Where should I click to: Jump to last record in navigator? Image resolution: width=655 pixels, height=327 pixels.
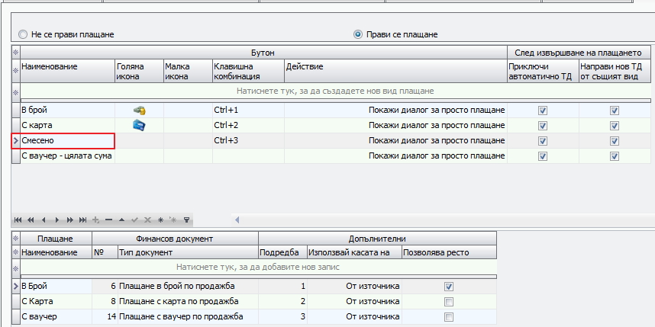[x=82, y=220]
